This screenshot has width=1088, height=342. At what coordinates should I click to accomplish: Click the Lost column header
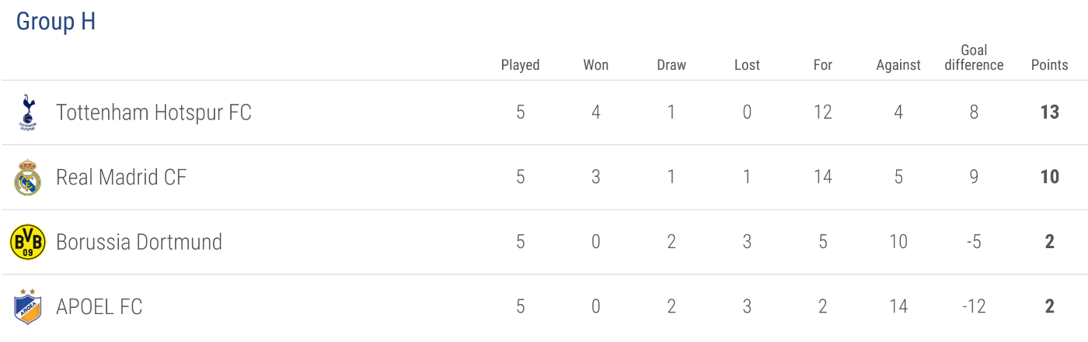[x=747, y=65]
